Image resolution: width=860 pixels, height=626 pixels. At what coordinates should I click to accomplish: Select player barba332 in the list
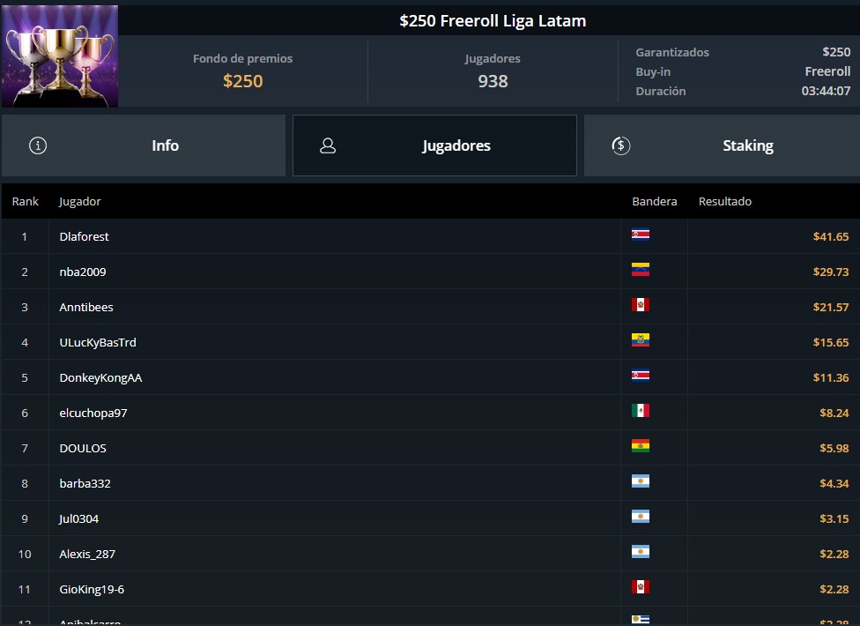point(85,483)
